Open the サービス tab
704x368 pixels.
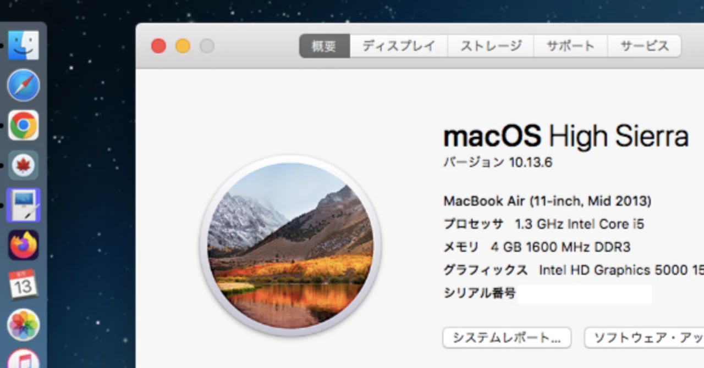click(x=645, y=46)
